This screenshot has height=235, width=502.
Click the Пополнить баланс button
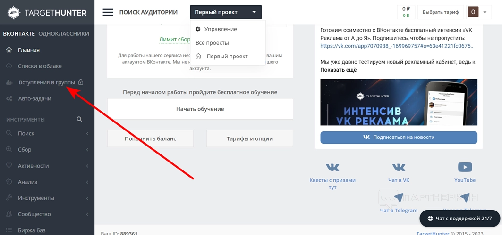tap(151, 138)
